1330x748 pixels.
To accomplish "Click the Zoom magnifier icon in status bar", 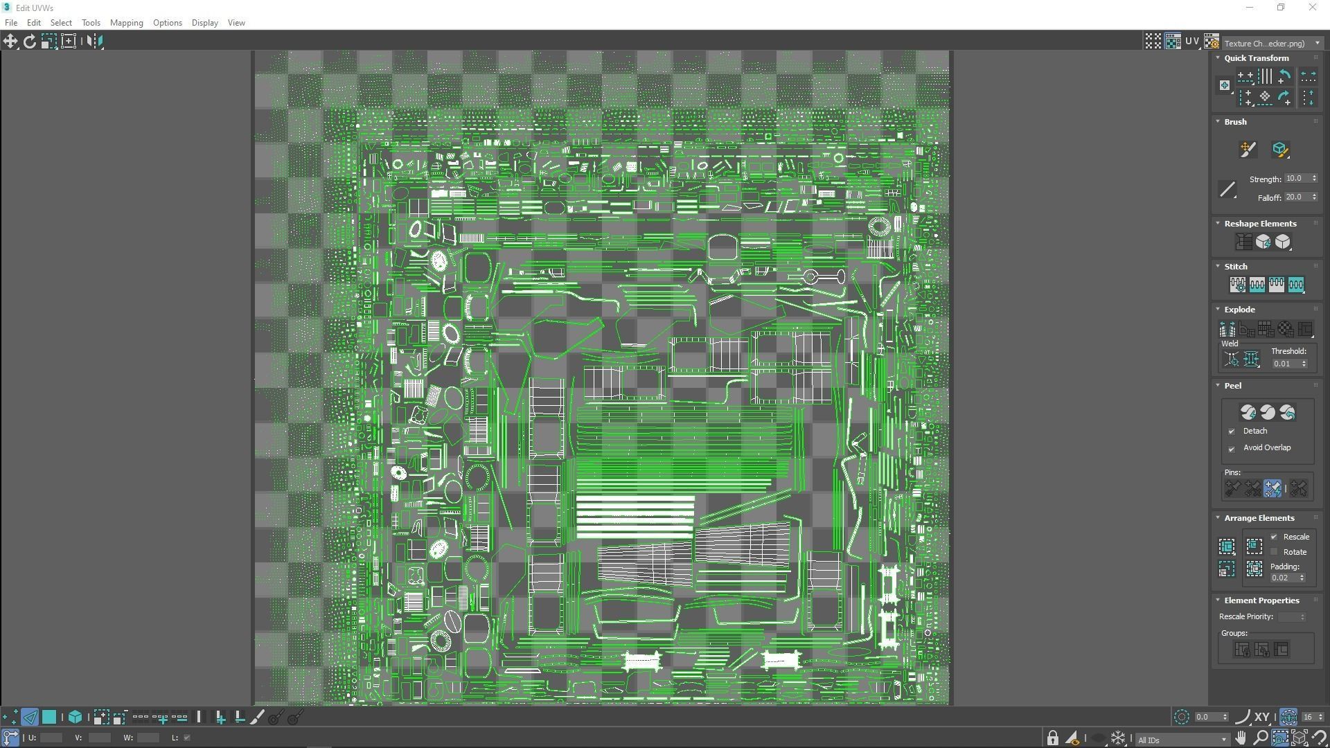I will 1261,738.
